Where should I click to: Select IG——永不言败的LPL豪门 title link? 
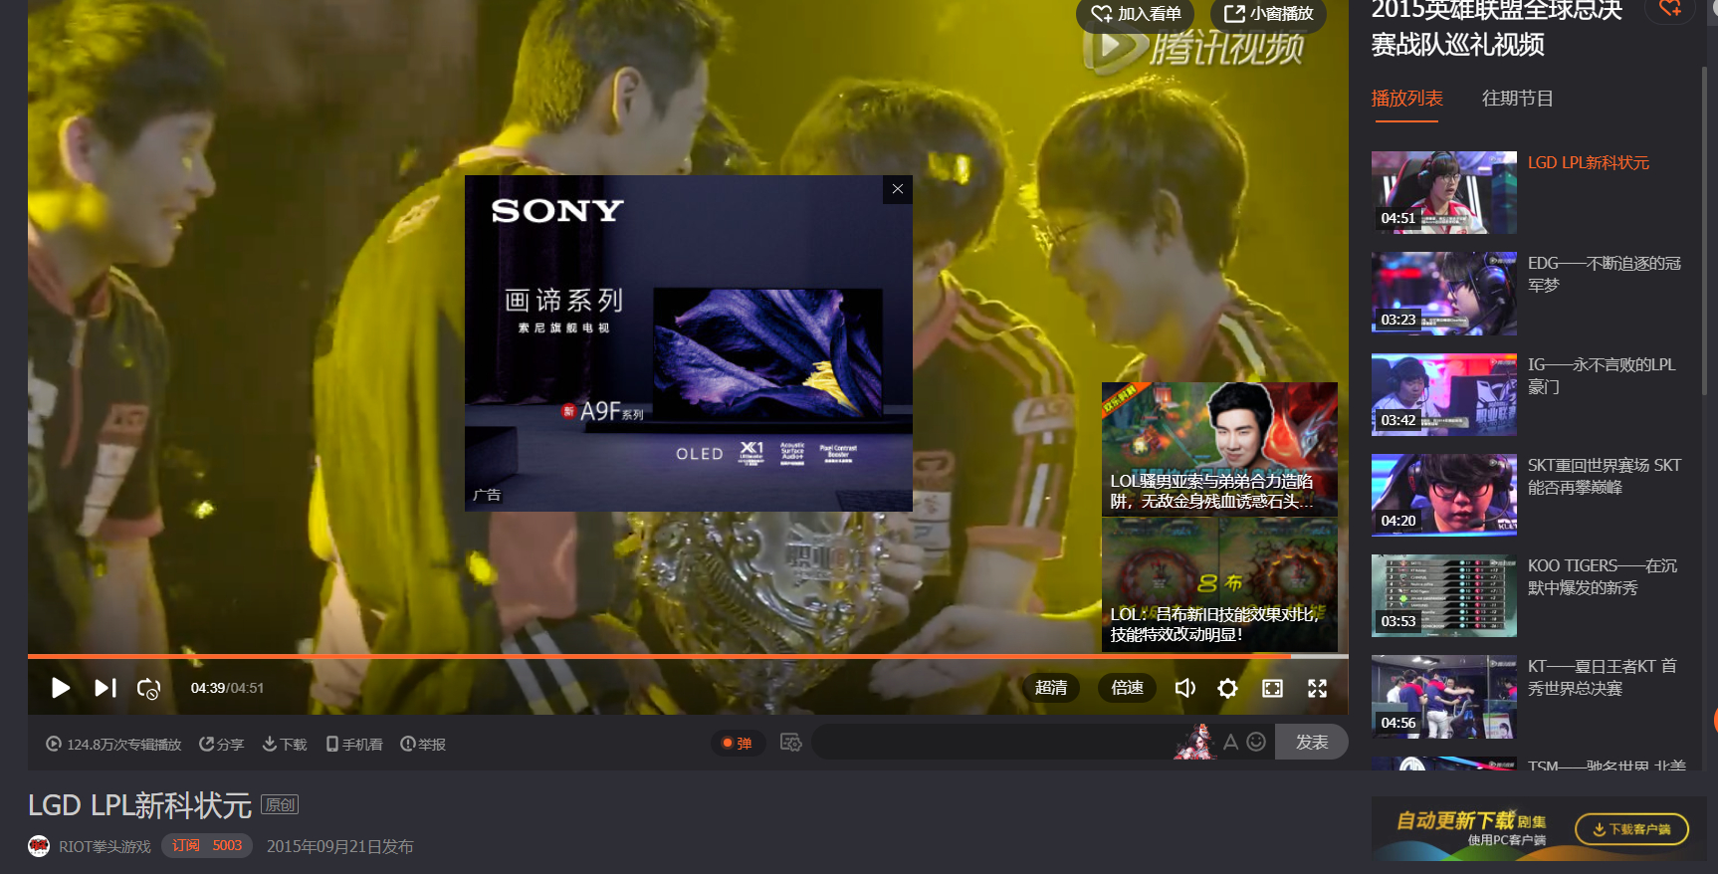[1602, 375]
